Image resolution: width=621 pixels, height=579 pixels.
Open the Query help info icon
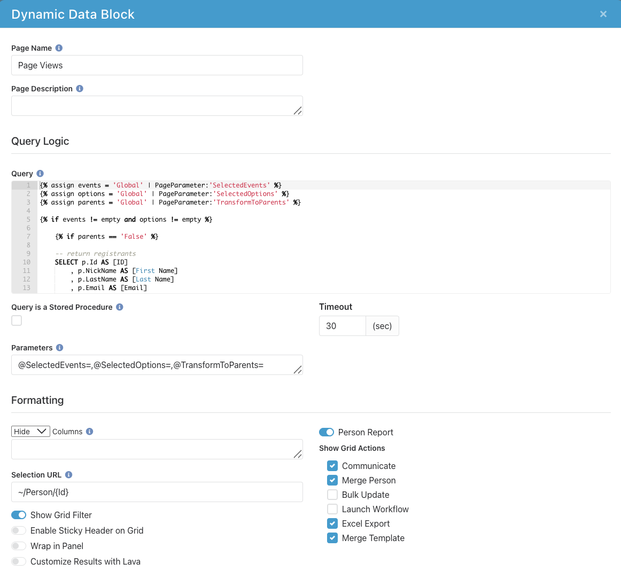point(40,174)
